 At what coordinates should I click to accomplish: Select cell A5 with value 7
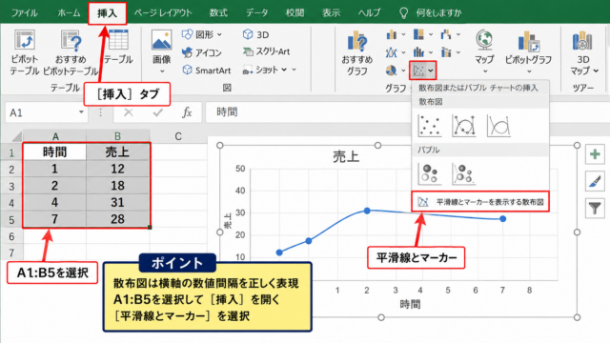[55, 219]
